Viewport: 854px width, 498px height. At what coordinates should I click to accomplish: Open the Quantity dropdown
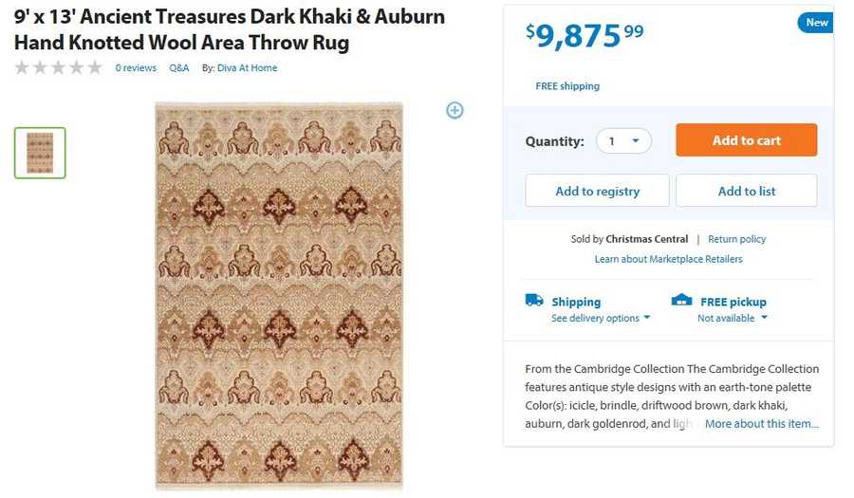click(623, 141)
